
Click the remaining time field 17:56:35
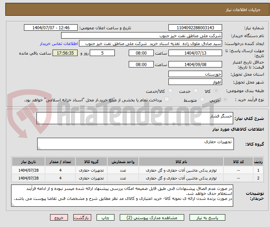point(65,53)
